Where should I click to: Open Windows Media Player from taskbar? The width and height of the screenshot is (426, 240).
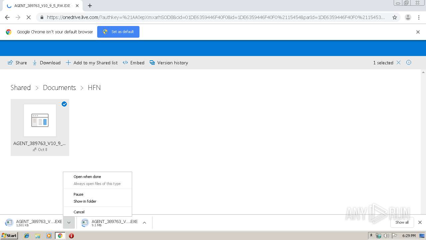49,236
